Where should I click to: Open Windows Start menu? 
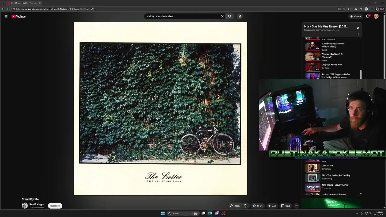[163, 213]
